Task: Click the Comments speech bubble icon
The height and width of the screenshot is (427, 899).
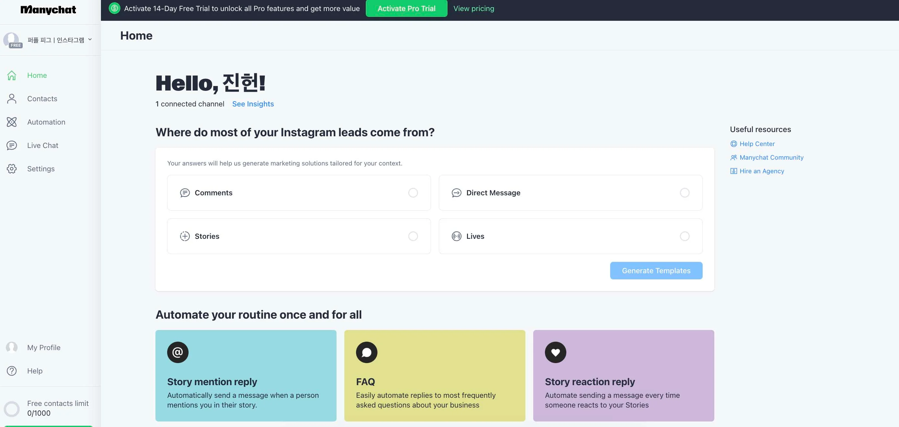Action: pos(185,193)
